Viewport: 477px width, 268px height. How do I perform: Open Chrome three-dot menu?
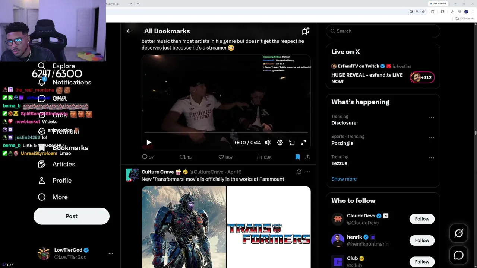(473, 12)
